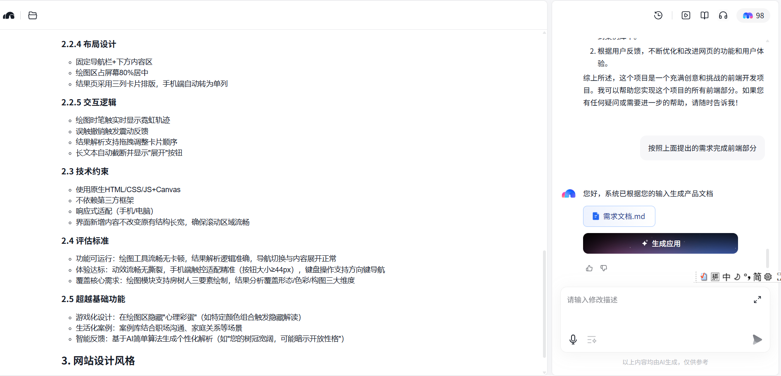The height and width of the screenshot is (376, 781).
Task: Click heading 2.3 技术约束
Action: 85,171
